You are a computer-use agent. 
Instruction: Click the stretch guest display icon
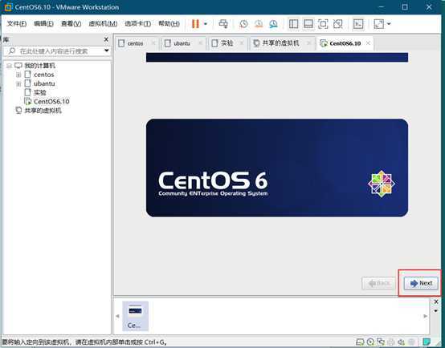pyautogui.click(x=379, y=24)
